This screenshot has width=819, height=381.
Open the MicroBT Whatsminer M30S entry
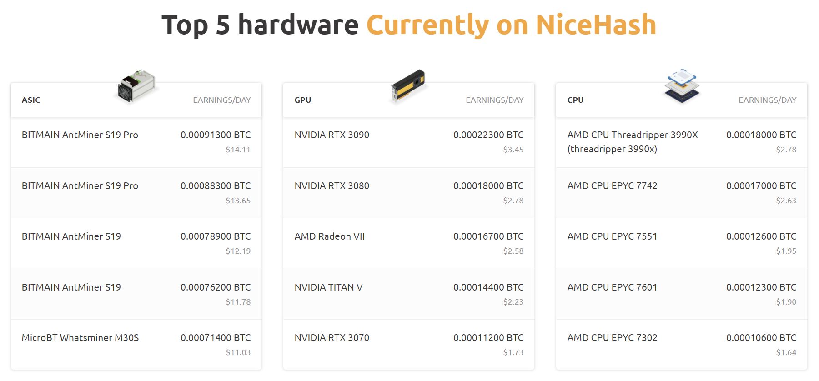pyautogui.click(x=80, y=338)
